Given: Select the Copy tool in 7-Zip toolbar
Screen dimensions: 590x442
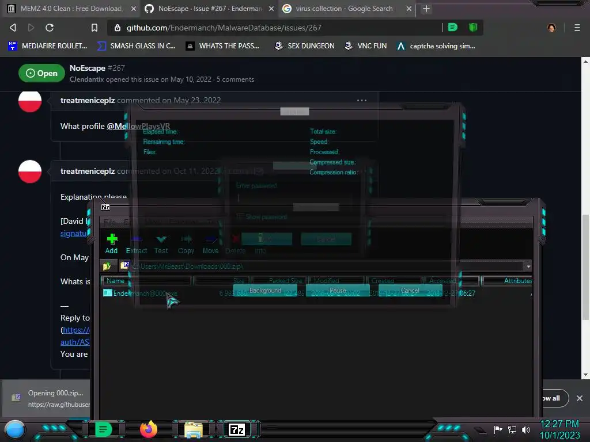Looking at the screenshot, I should [186, 244].
